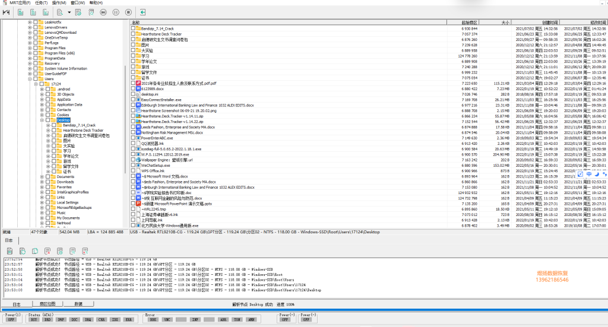Screen dimensions: 608x327
Task: Check the box for WeChatSetup.exe
Action: coord(133,165)
